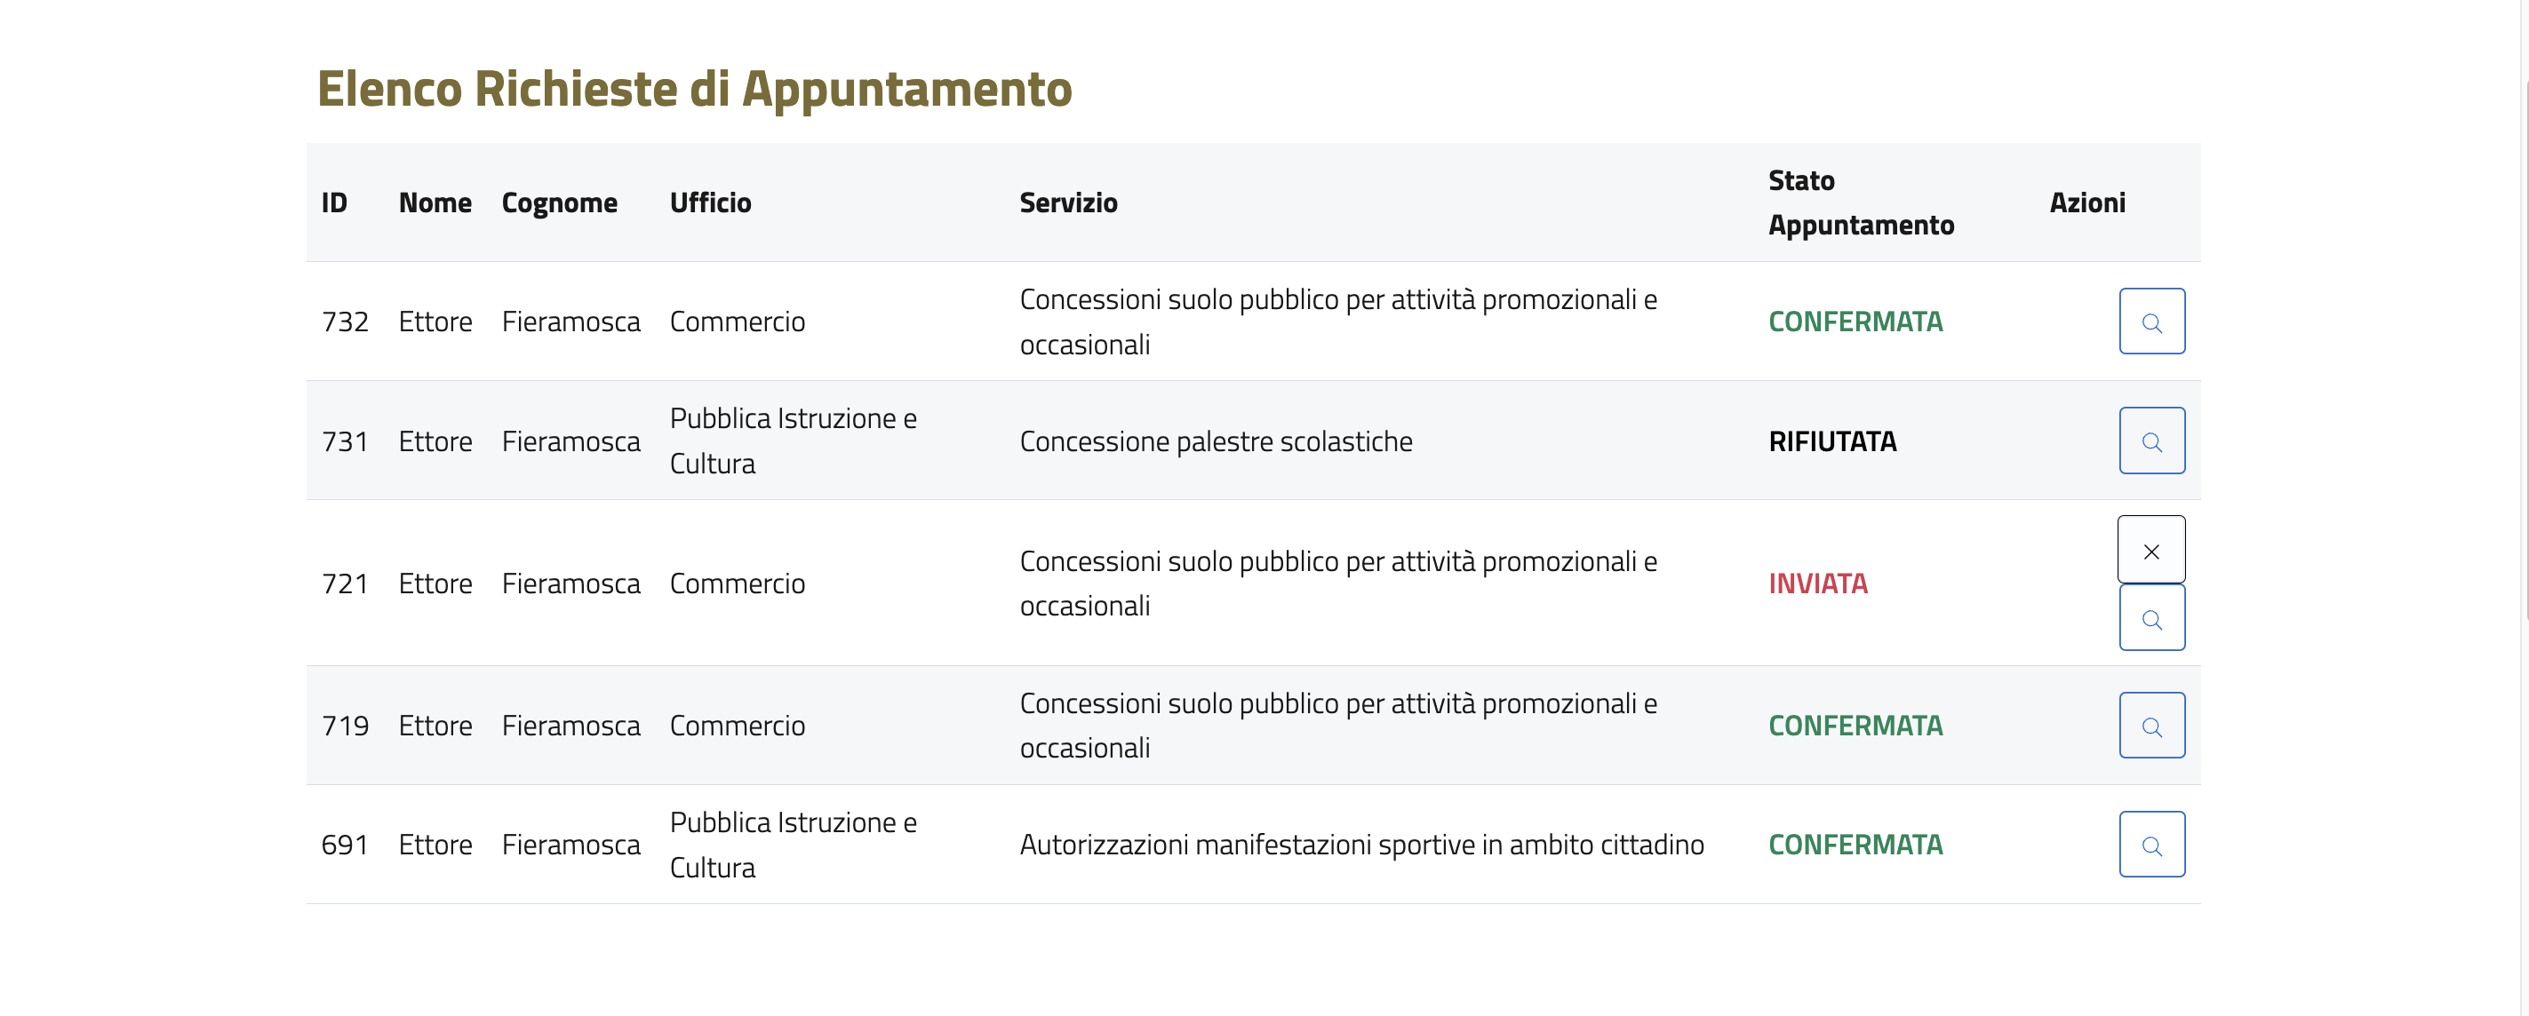2529x1016 pixels.
Task: Click the red INVIATA status label
Action: click(x=1818, y=584)
